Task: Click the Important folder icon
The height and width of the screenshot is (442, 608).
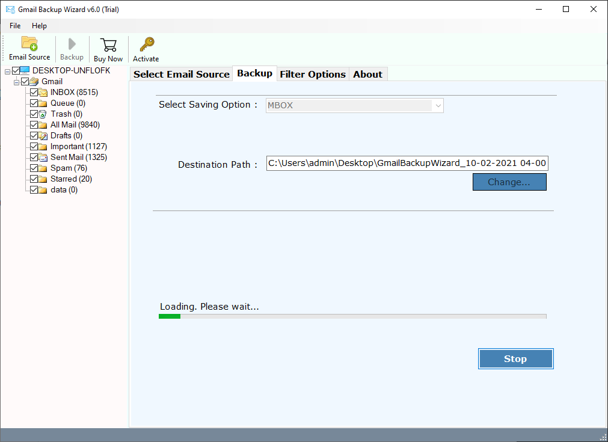Action: [43, 147]
